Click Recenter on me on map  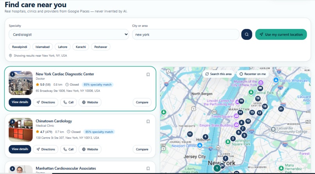tap(252, 74)
